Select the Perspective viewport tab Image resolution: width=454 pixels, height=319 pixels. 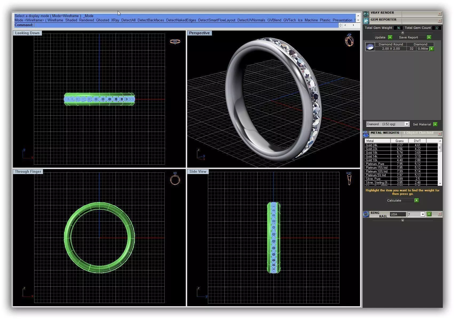pyautogui.click(x=199, y=33)
